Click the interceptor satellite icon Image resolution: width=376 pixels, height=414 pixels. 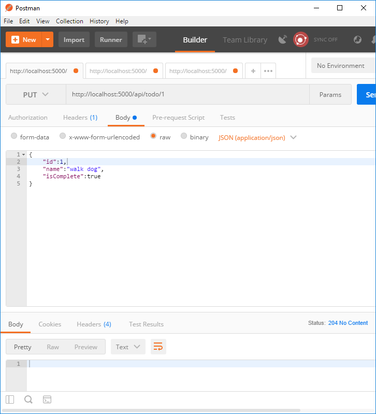pos(283,39)
